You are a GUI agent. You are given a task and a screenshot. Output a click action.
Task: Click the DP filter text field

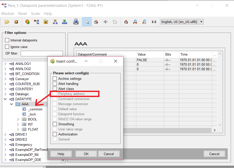pyautogui.click(x=42, y=54)
